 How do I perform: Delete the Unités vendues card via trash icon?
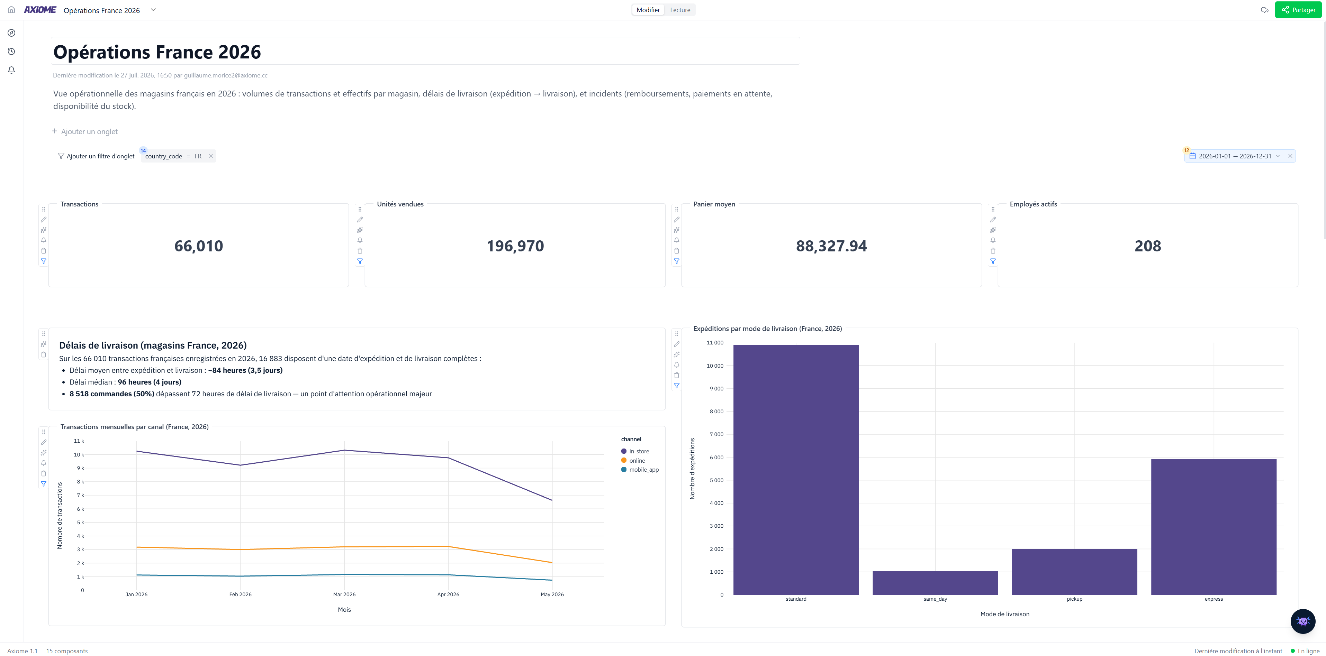pyautogui.click(x=360, y=251)
